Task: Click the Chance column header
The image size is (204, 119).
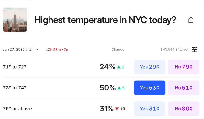Action: click(118, 49)
